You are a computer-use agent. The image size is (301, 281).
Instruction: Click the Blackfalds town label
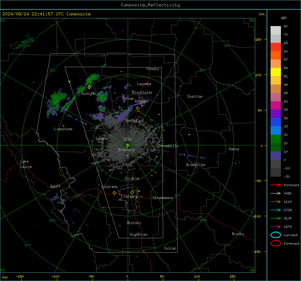tap(142, 93)
